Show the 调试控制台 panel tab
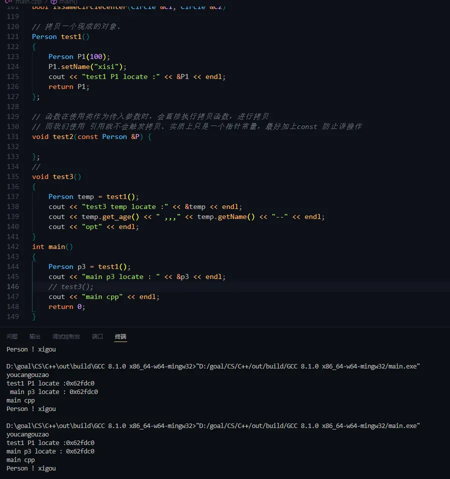The height and width of the screenshot is (479, 450). (67, 336)
